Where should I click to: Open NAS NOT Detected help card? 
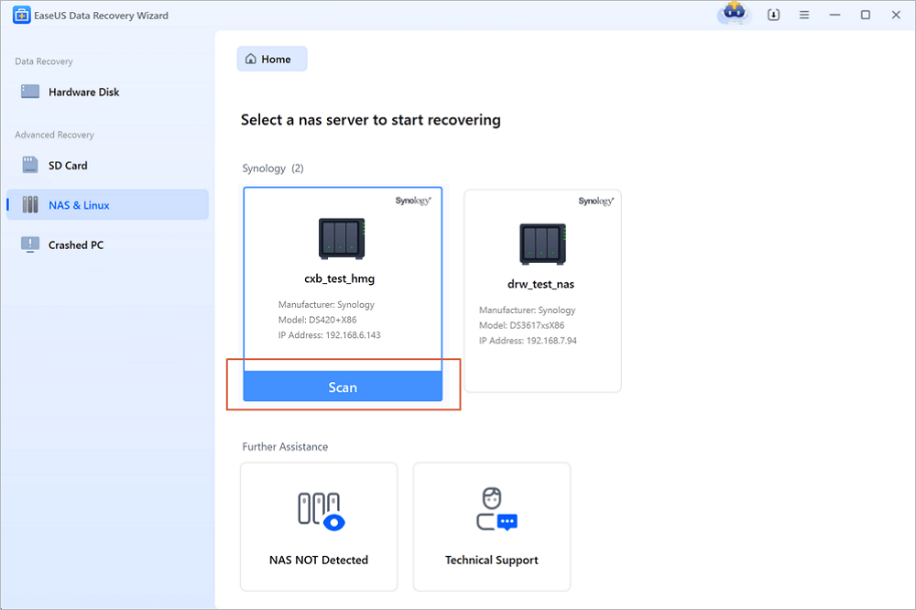click(x=319, y=527)
